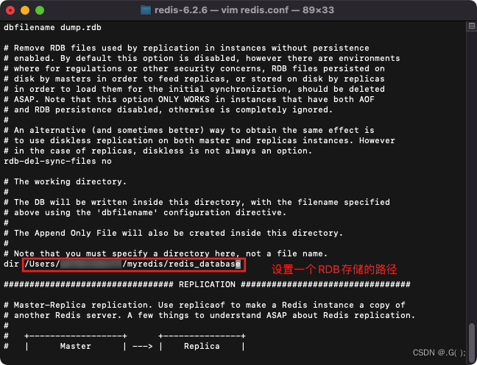Zoom the terminal with green button
The height and width of the screenshot is (365, 477).
[x=40, y=10]
